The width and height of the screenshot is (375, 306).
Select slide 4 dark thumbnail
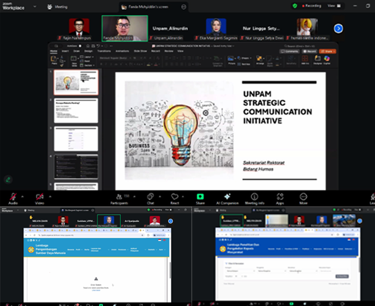click(x=76, y=167)
